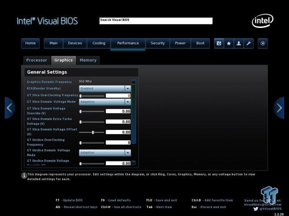Open the Home menu
This screenshot has width=289, height=216.
point(30,43)
